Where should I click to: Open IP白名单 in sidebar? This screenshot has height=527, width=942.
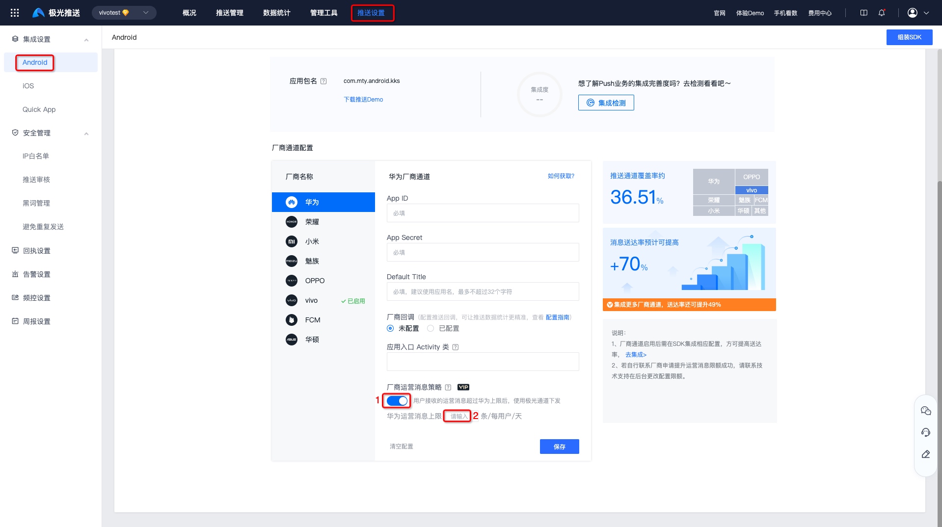point(36,156)
